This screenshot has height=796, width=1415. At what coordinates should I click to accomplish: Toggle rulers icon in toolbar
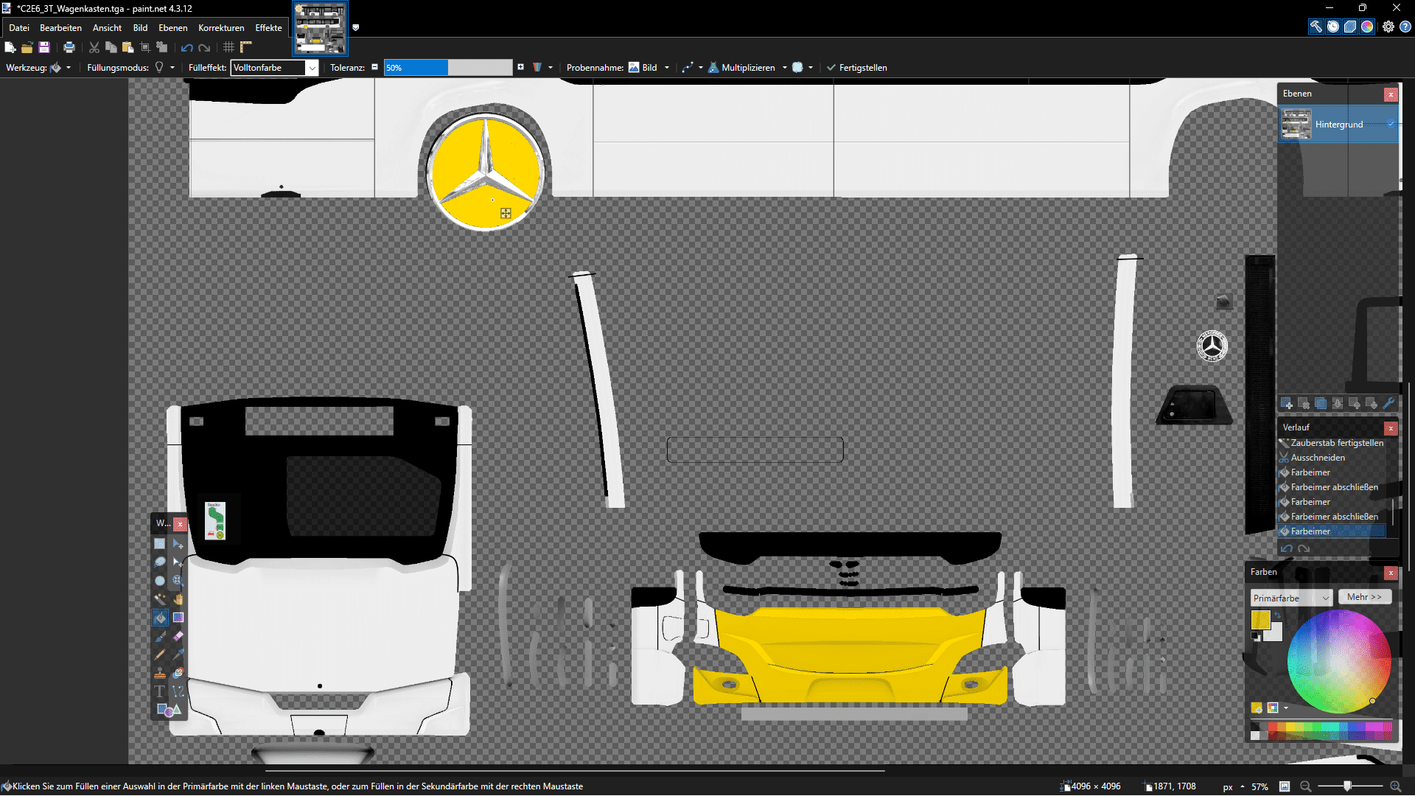[x=246, y=47]
